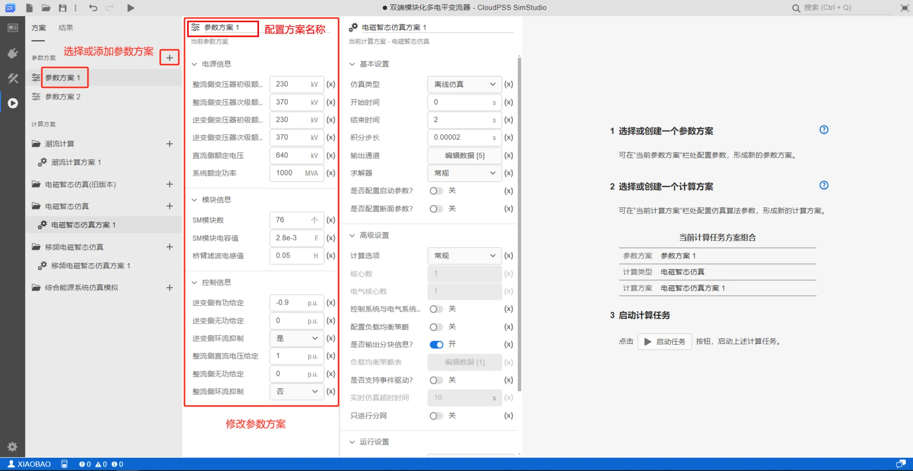Open the 仿真类型 dropdown
The image size is (913, 471).
pyautogui.click(x=464, y=84)
